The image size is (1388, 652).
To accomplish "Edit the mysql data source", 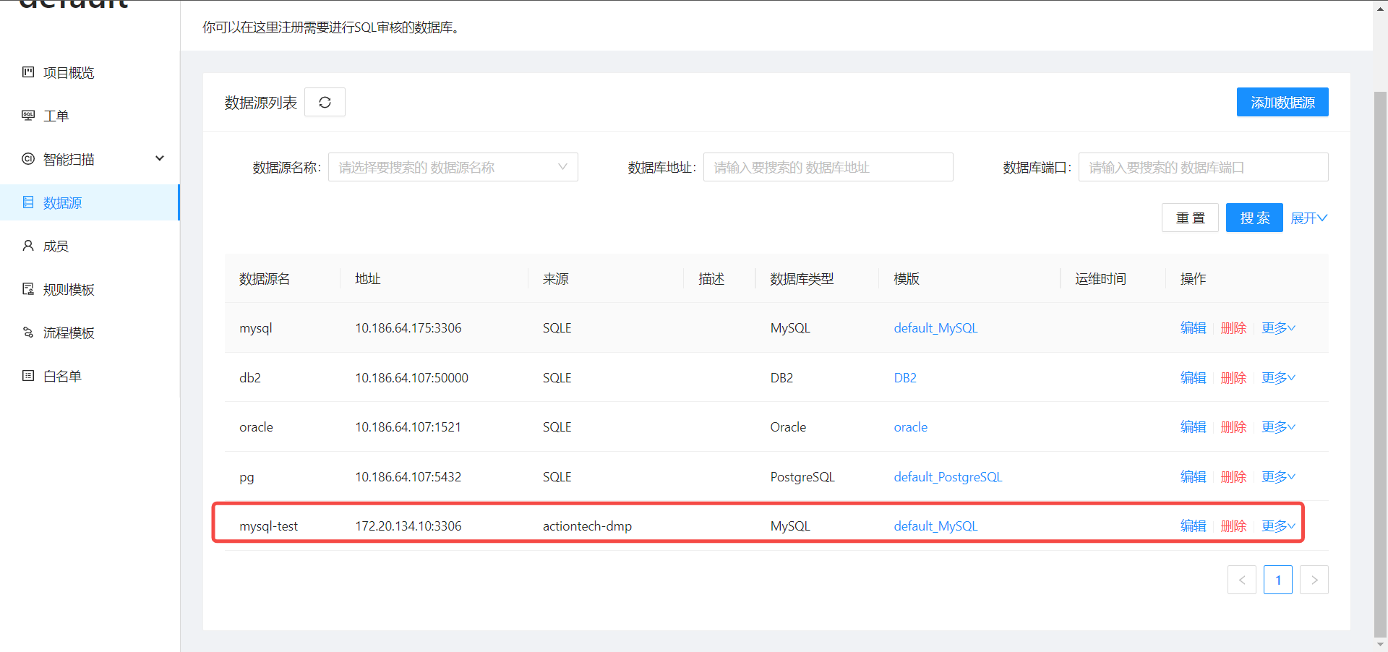I will point(1193,327).
